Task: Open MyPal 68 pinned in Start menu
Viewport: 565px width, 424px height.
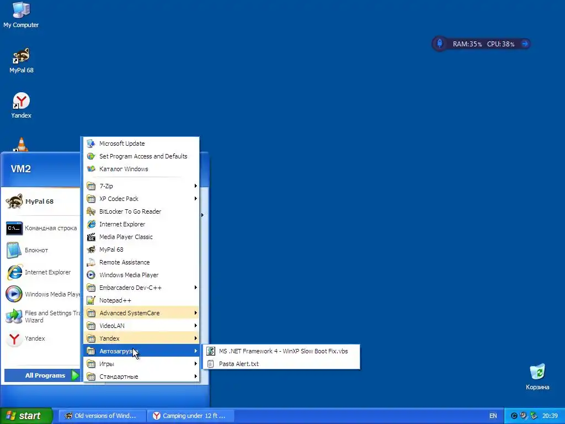Action: click(40, 201)
